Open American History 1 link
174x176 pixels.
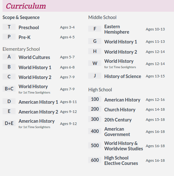(38, 102)
